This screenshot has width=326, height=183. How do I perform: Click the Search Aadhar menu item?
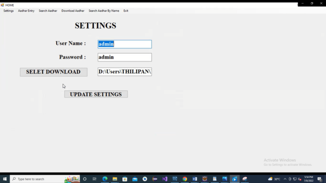coord(48,11)
